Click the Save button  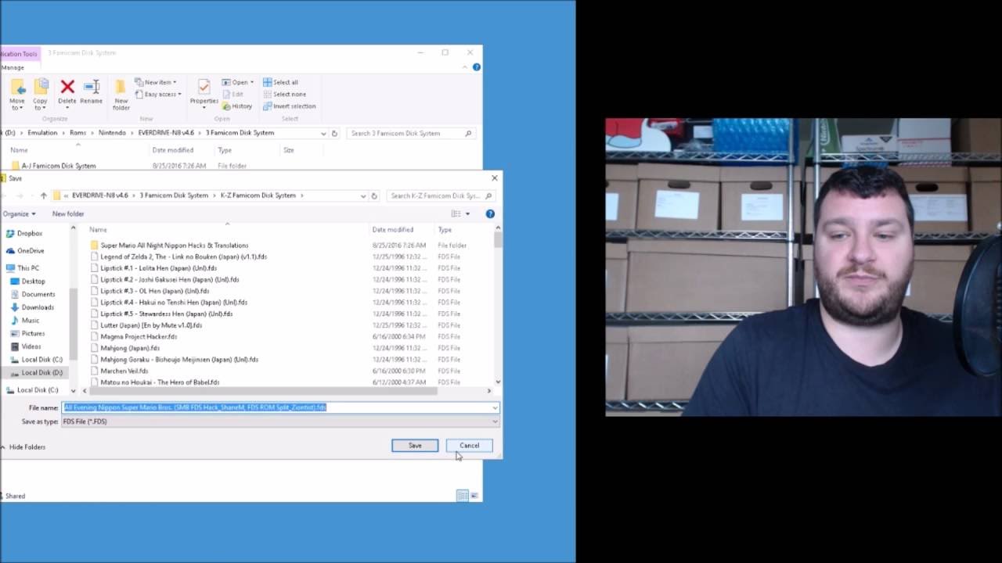pyautogui.click(x=415, y=446)
